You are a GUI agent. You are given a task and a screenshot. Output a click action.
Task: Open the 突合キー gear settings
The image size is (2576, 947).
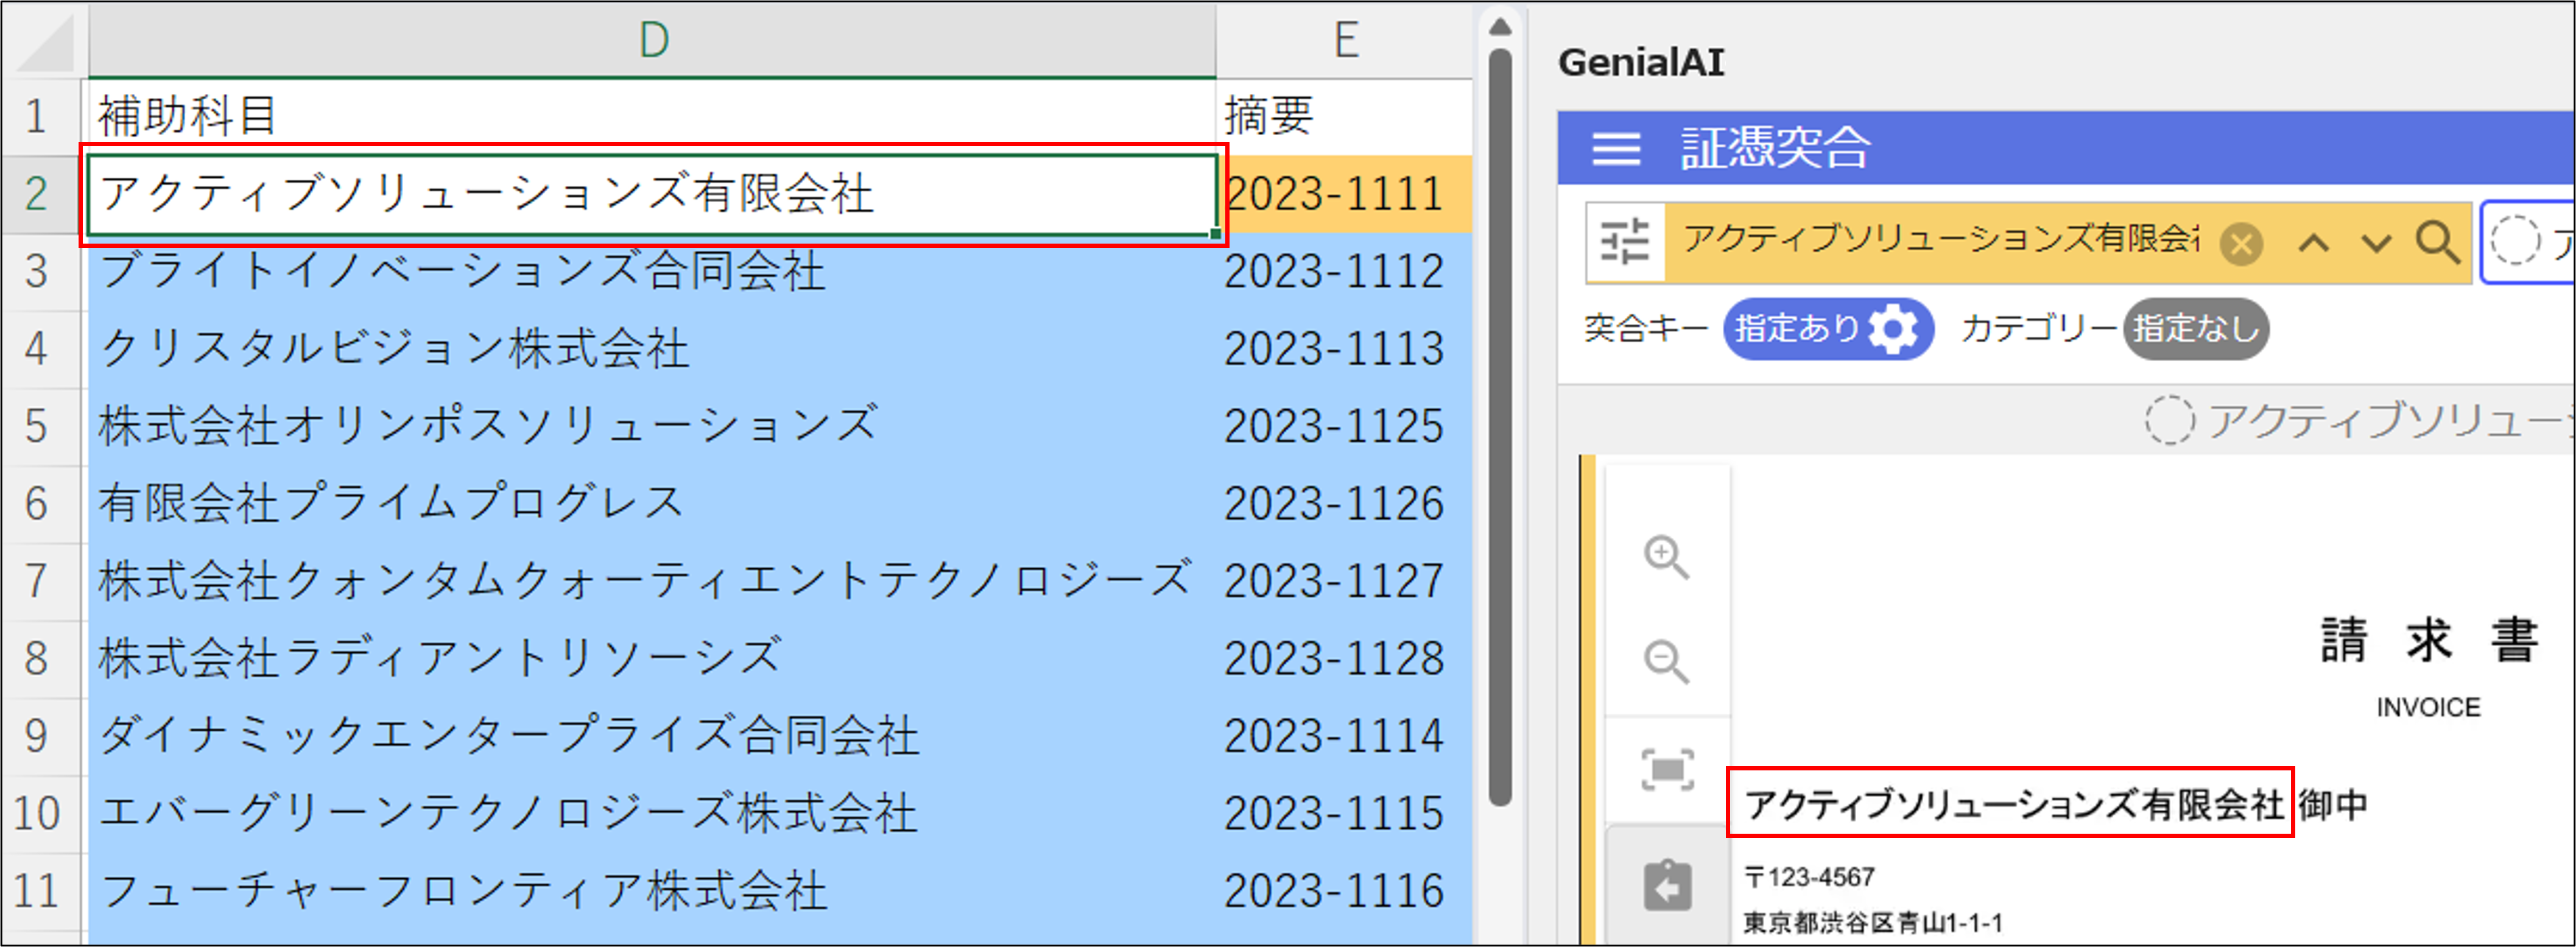click(1893, 328)
